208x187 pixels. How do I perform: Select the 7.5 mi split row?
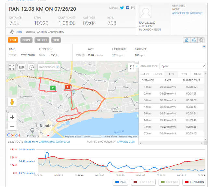tap(171, 134)
